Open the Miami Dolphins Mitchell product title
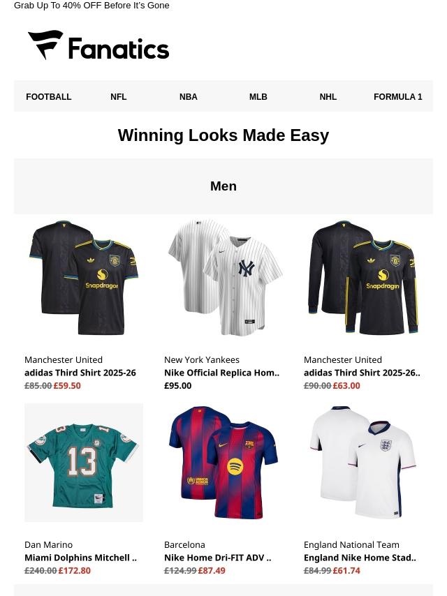Viewport: 447px width, 596px height. tap(80, 558)
